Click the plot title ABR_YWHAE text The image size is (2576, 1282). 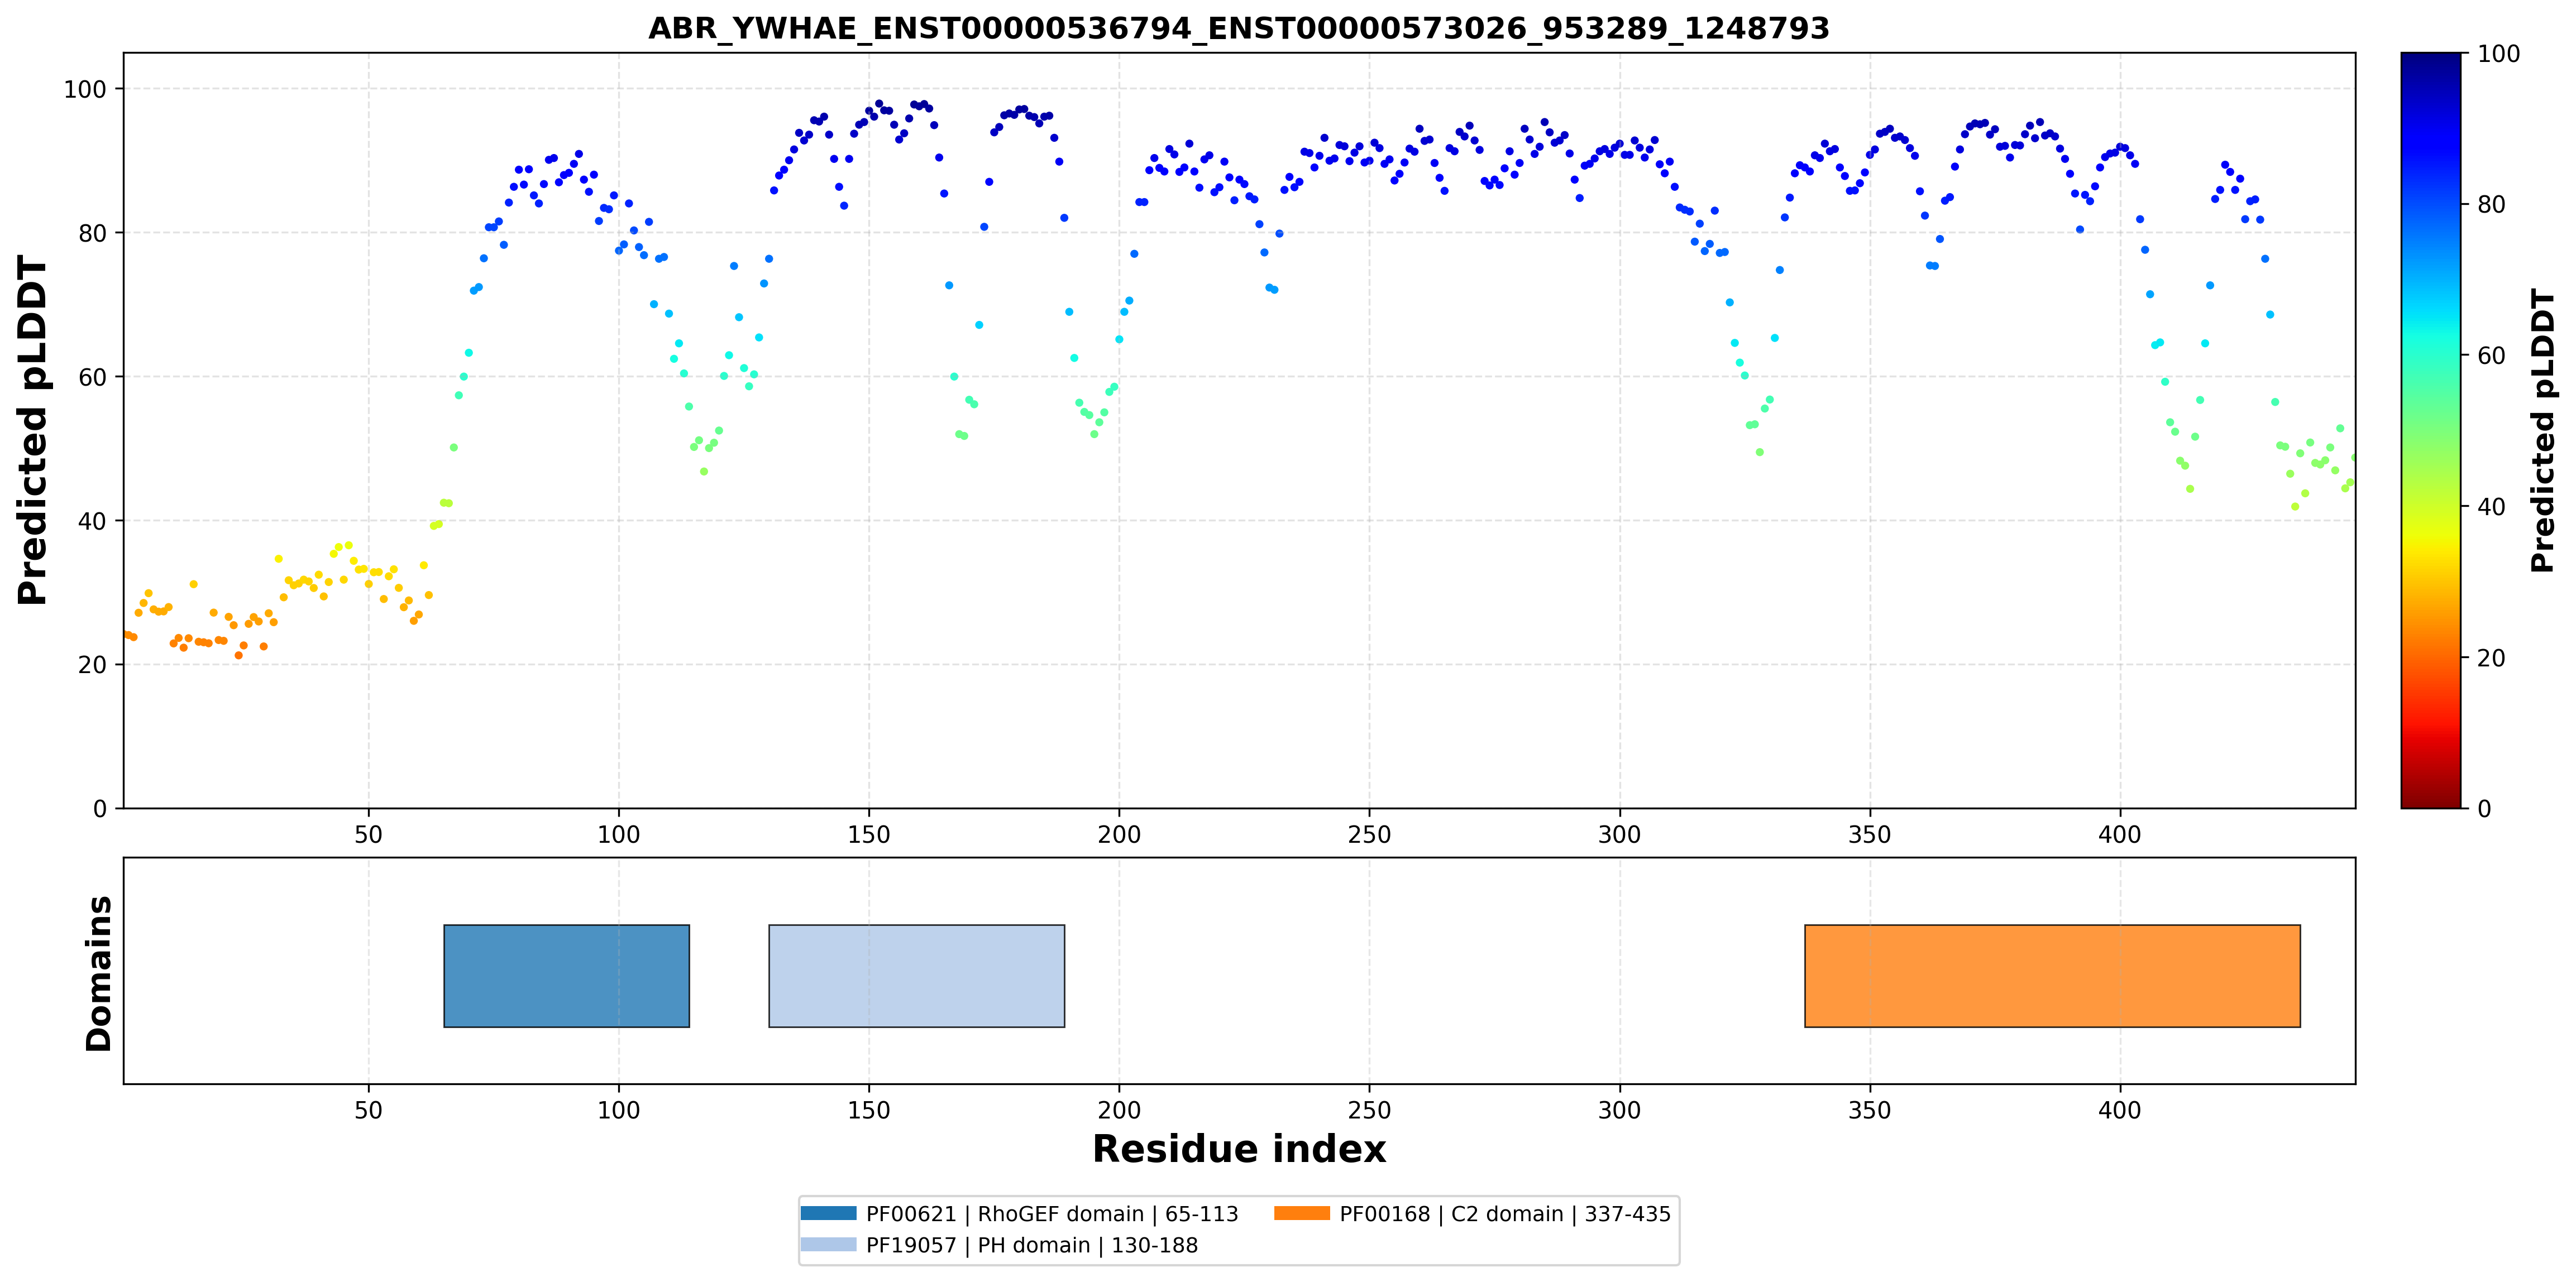click(1239, 28)
